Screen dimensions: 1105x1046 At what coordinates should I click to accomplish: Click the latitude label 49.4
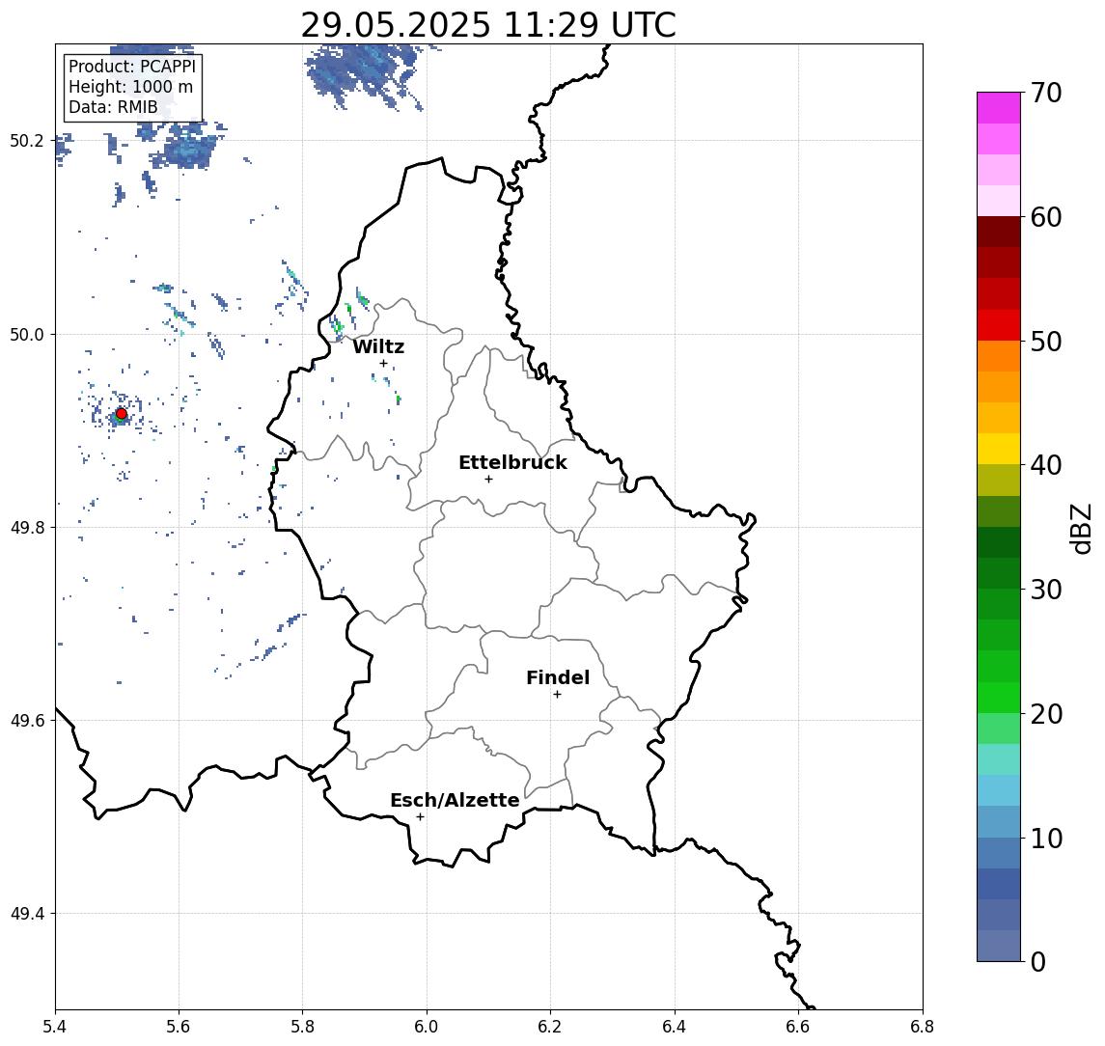click(x=27, y=914)
